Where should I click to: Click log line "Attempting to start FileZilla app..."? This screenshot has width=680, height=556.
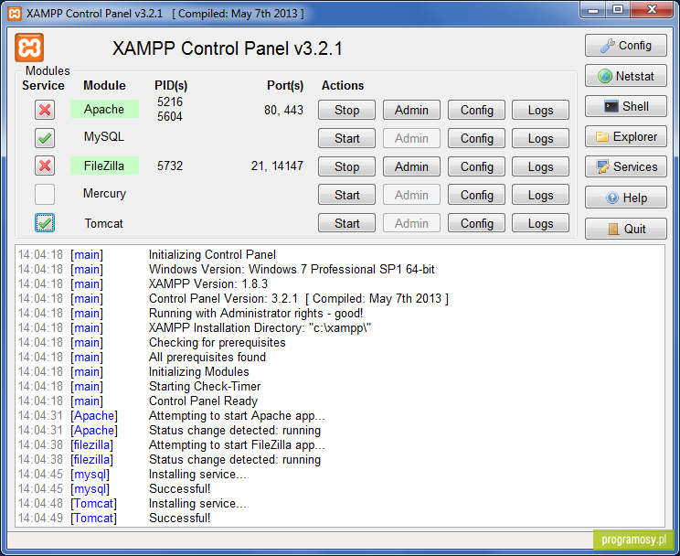(x=237, y=444)
